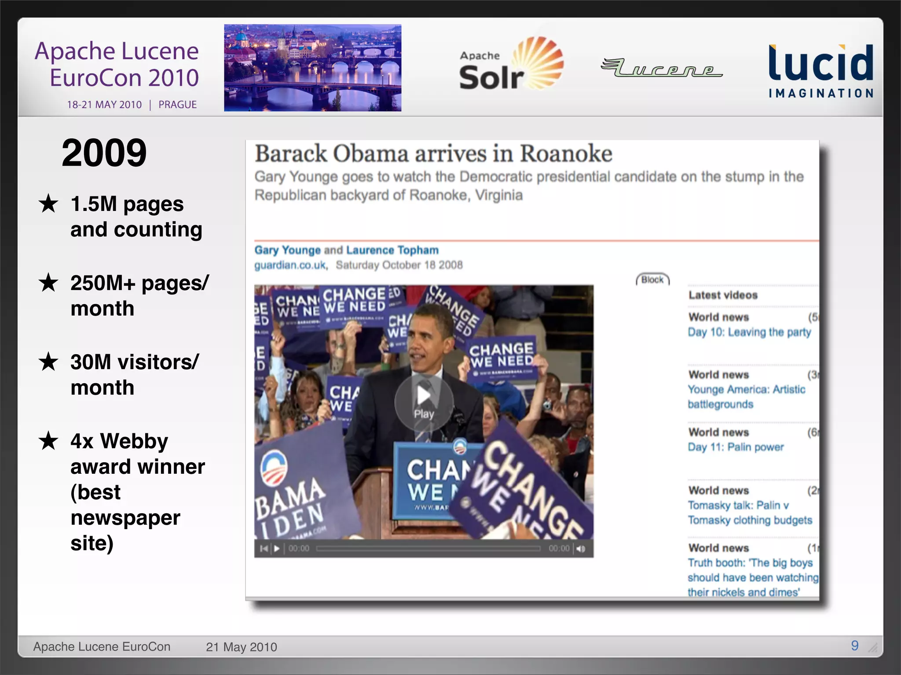Screen dimensions: 901x675
Task: Click the slide number 9
Action: click(855, 645)
